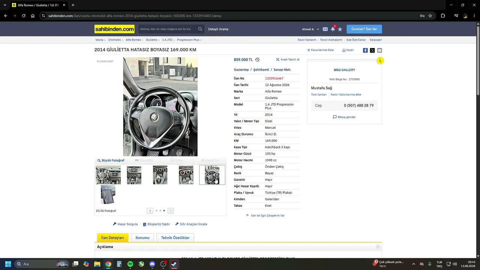The height and width of the screenshot is (270, 480).
Task: Click the search magnifier icon
Action: pyautogui.click(x=200, y=29)
